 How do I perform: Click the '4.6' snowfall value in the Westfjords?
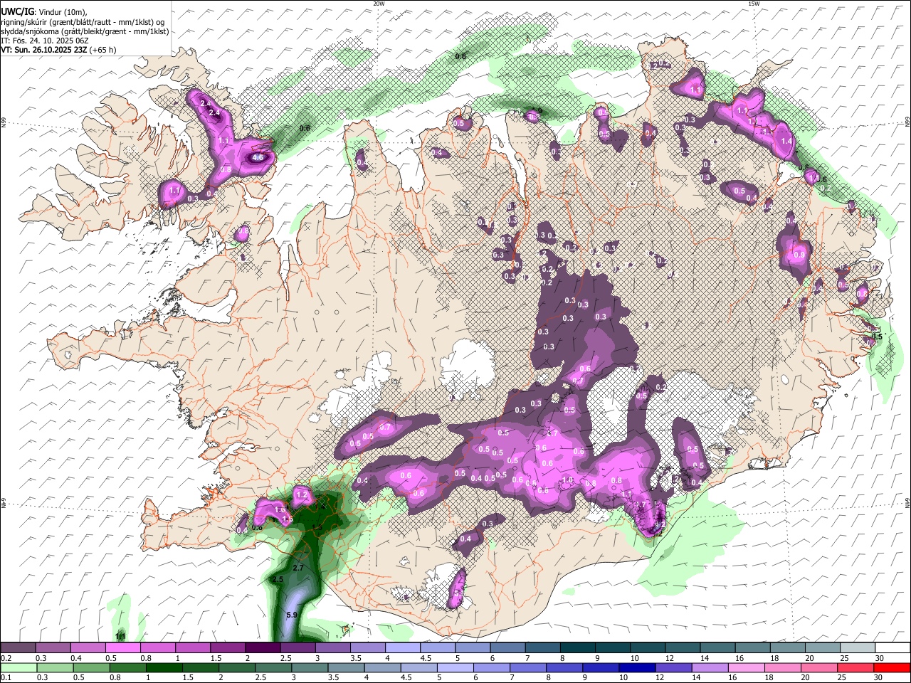[x=258, y=158]
